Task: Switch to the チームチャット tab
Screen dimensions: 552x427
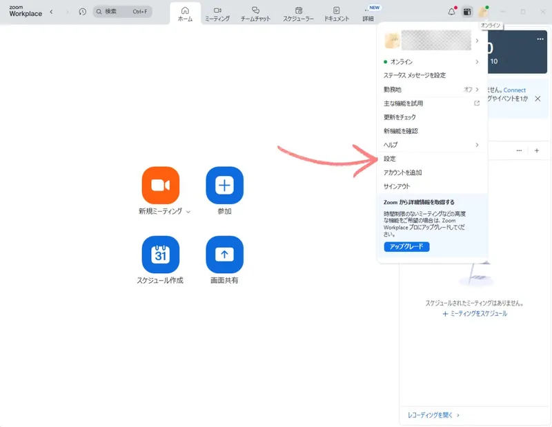Action: pos(255,14)
